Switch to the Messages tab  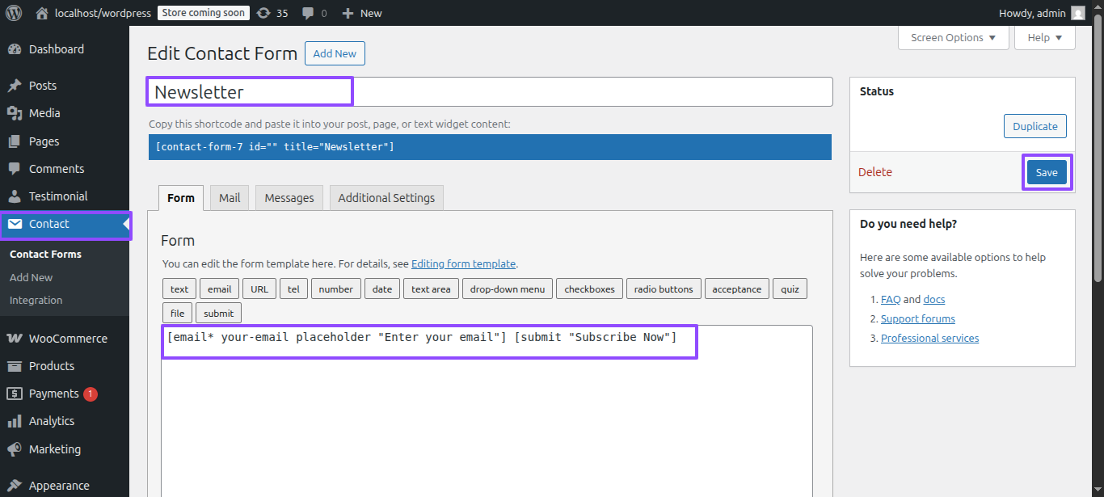pos(289,198)
